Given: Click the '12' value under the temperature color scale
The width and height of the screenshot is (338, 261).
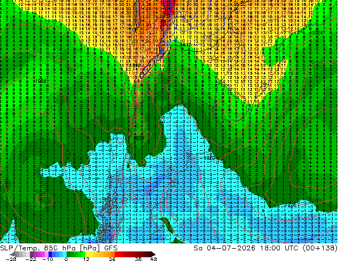Looking at the screenshot, I should point(86,259).
